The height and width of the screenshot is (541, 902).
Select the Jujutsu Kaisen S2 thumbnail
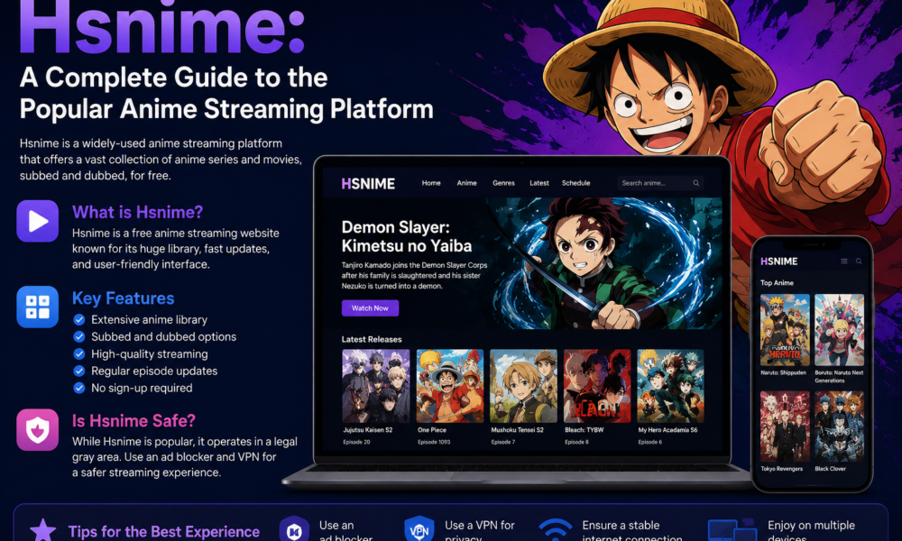(x=376, y=386)
